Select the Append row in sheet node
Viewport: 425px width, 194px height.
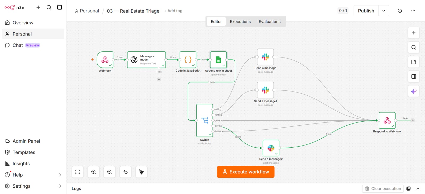tap(218, 60)
